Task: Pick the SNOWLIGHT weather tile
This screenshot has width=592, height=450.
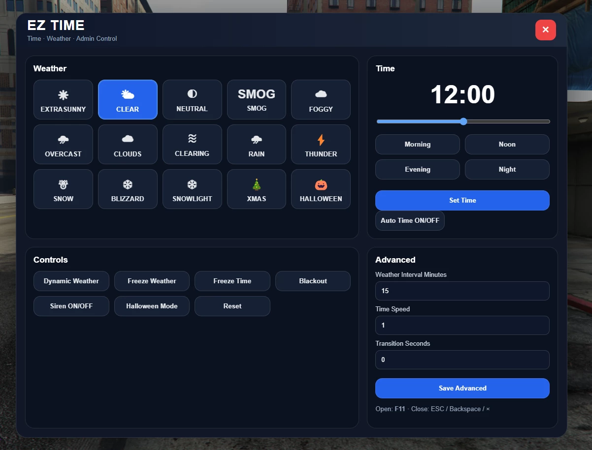Action: 192,189
